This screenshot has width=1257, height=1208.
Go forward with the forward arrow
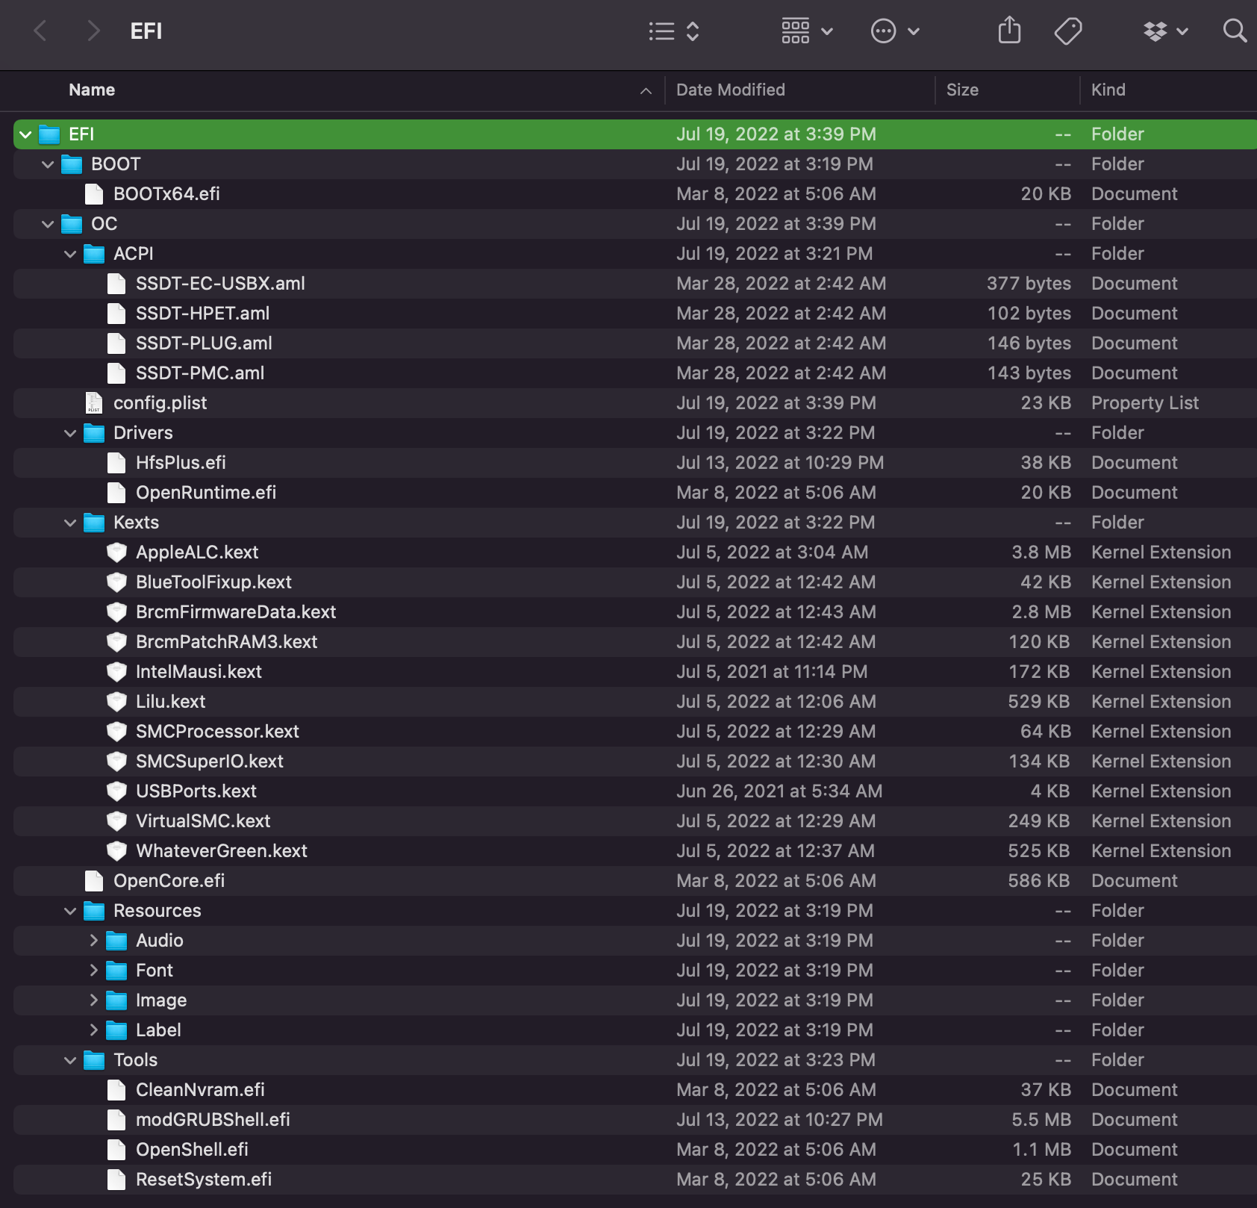(x=93, y=31)
